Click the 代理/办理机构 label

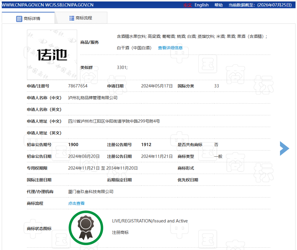point(40,192)
